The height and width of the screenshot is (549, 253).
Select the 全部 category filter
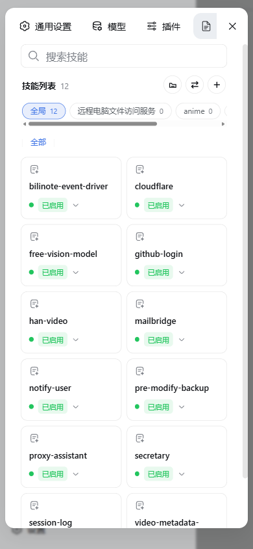tap(38, 142)
